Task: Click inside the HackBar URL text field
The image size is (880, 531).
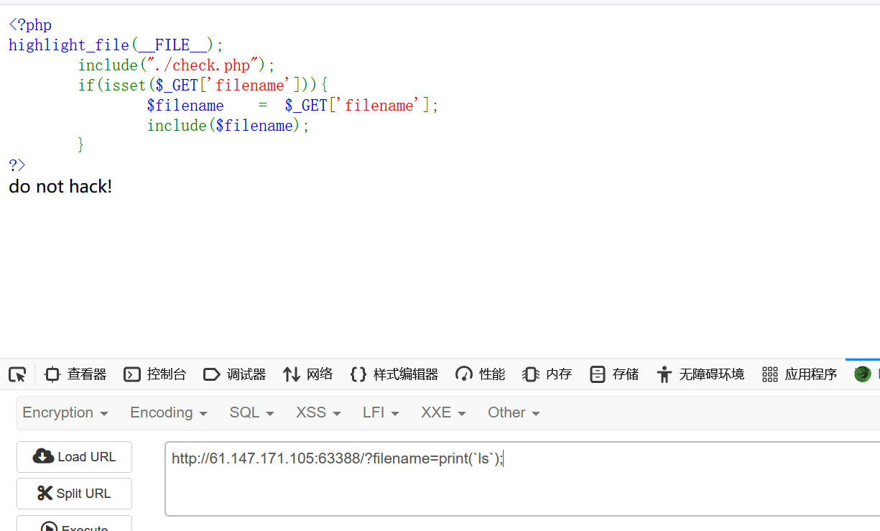Action: 522,479
